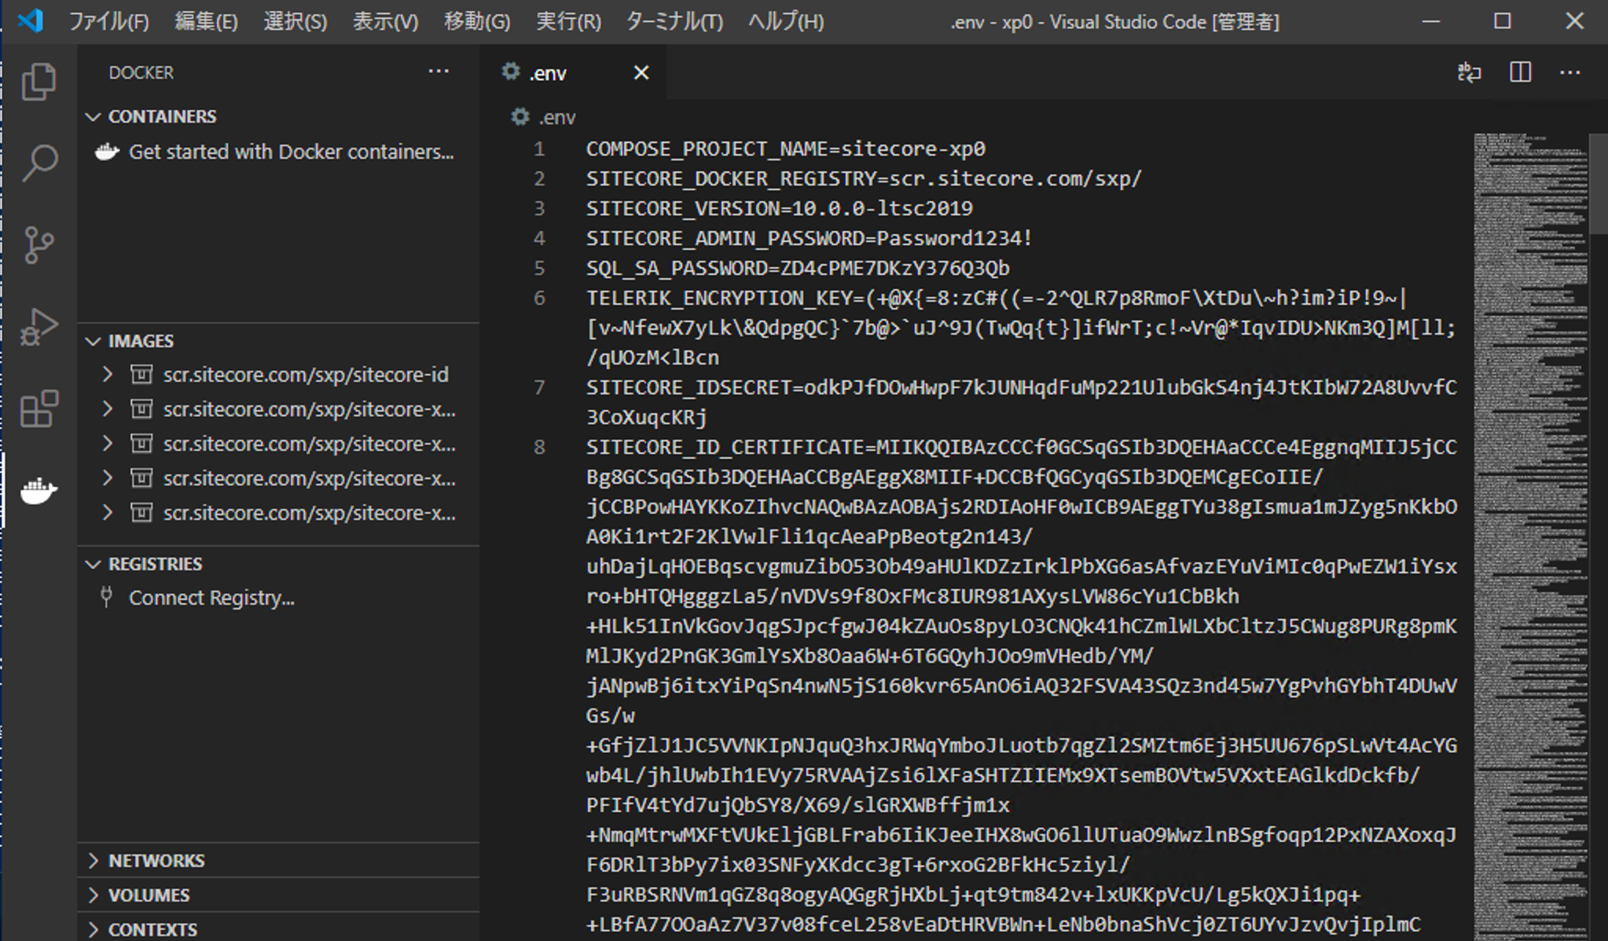
Task: Click the SQL_SA_PASSWORD line
Action: (798, 268)
